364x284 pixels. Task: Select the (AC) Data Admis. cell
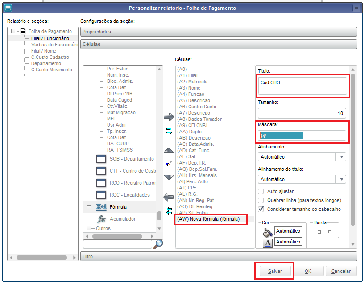coord(195,144)
